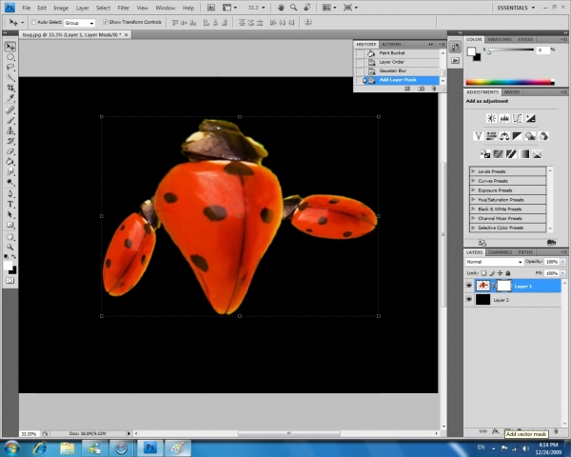The width and height of the screenshot is (571, 457).
Task: Select the Path Selection tool
Action: coord(10,214)
